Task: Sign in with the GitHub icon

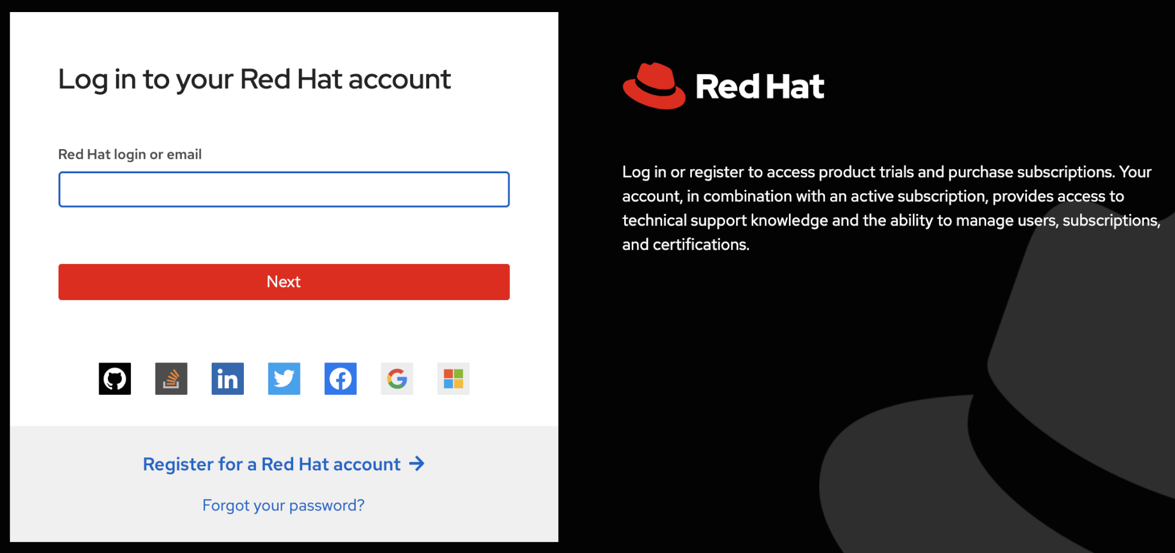Action: 115,379
